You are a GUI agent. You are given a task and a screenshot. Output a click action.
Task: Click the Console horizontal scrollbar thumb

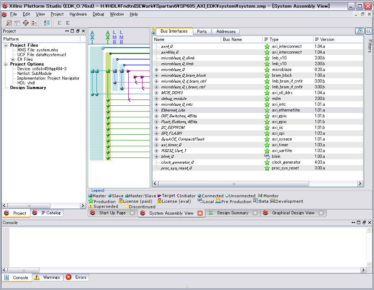tap(24, 270)
